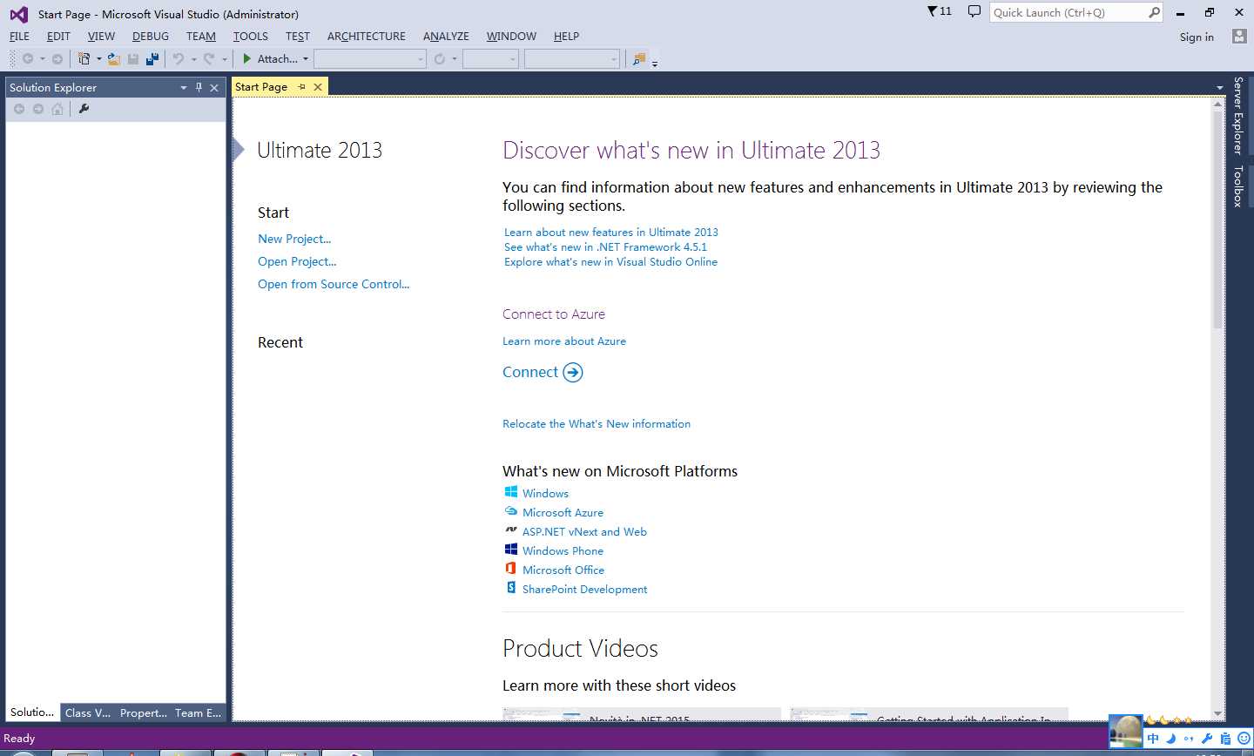
Task: Click the Solution Explorer Home icon
Action: point(57,109)
